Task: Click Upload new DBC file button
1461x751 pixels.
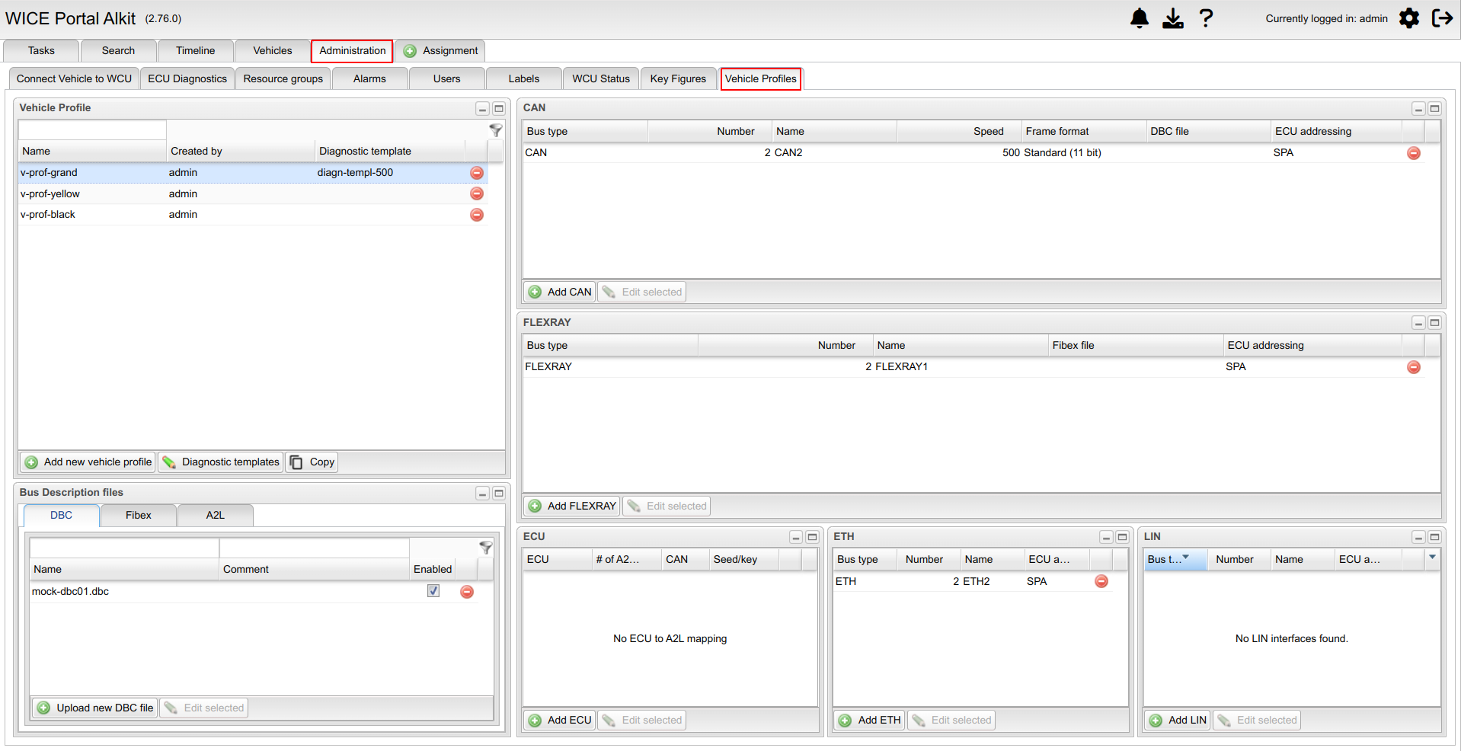Action: (x=95, y=708)
